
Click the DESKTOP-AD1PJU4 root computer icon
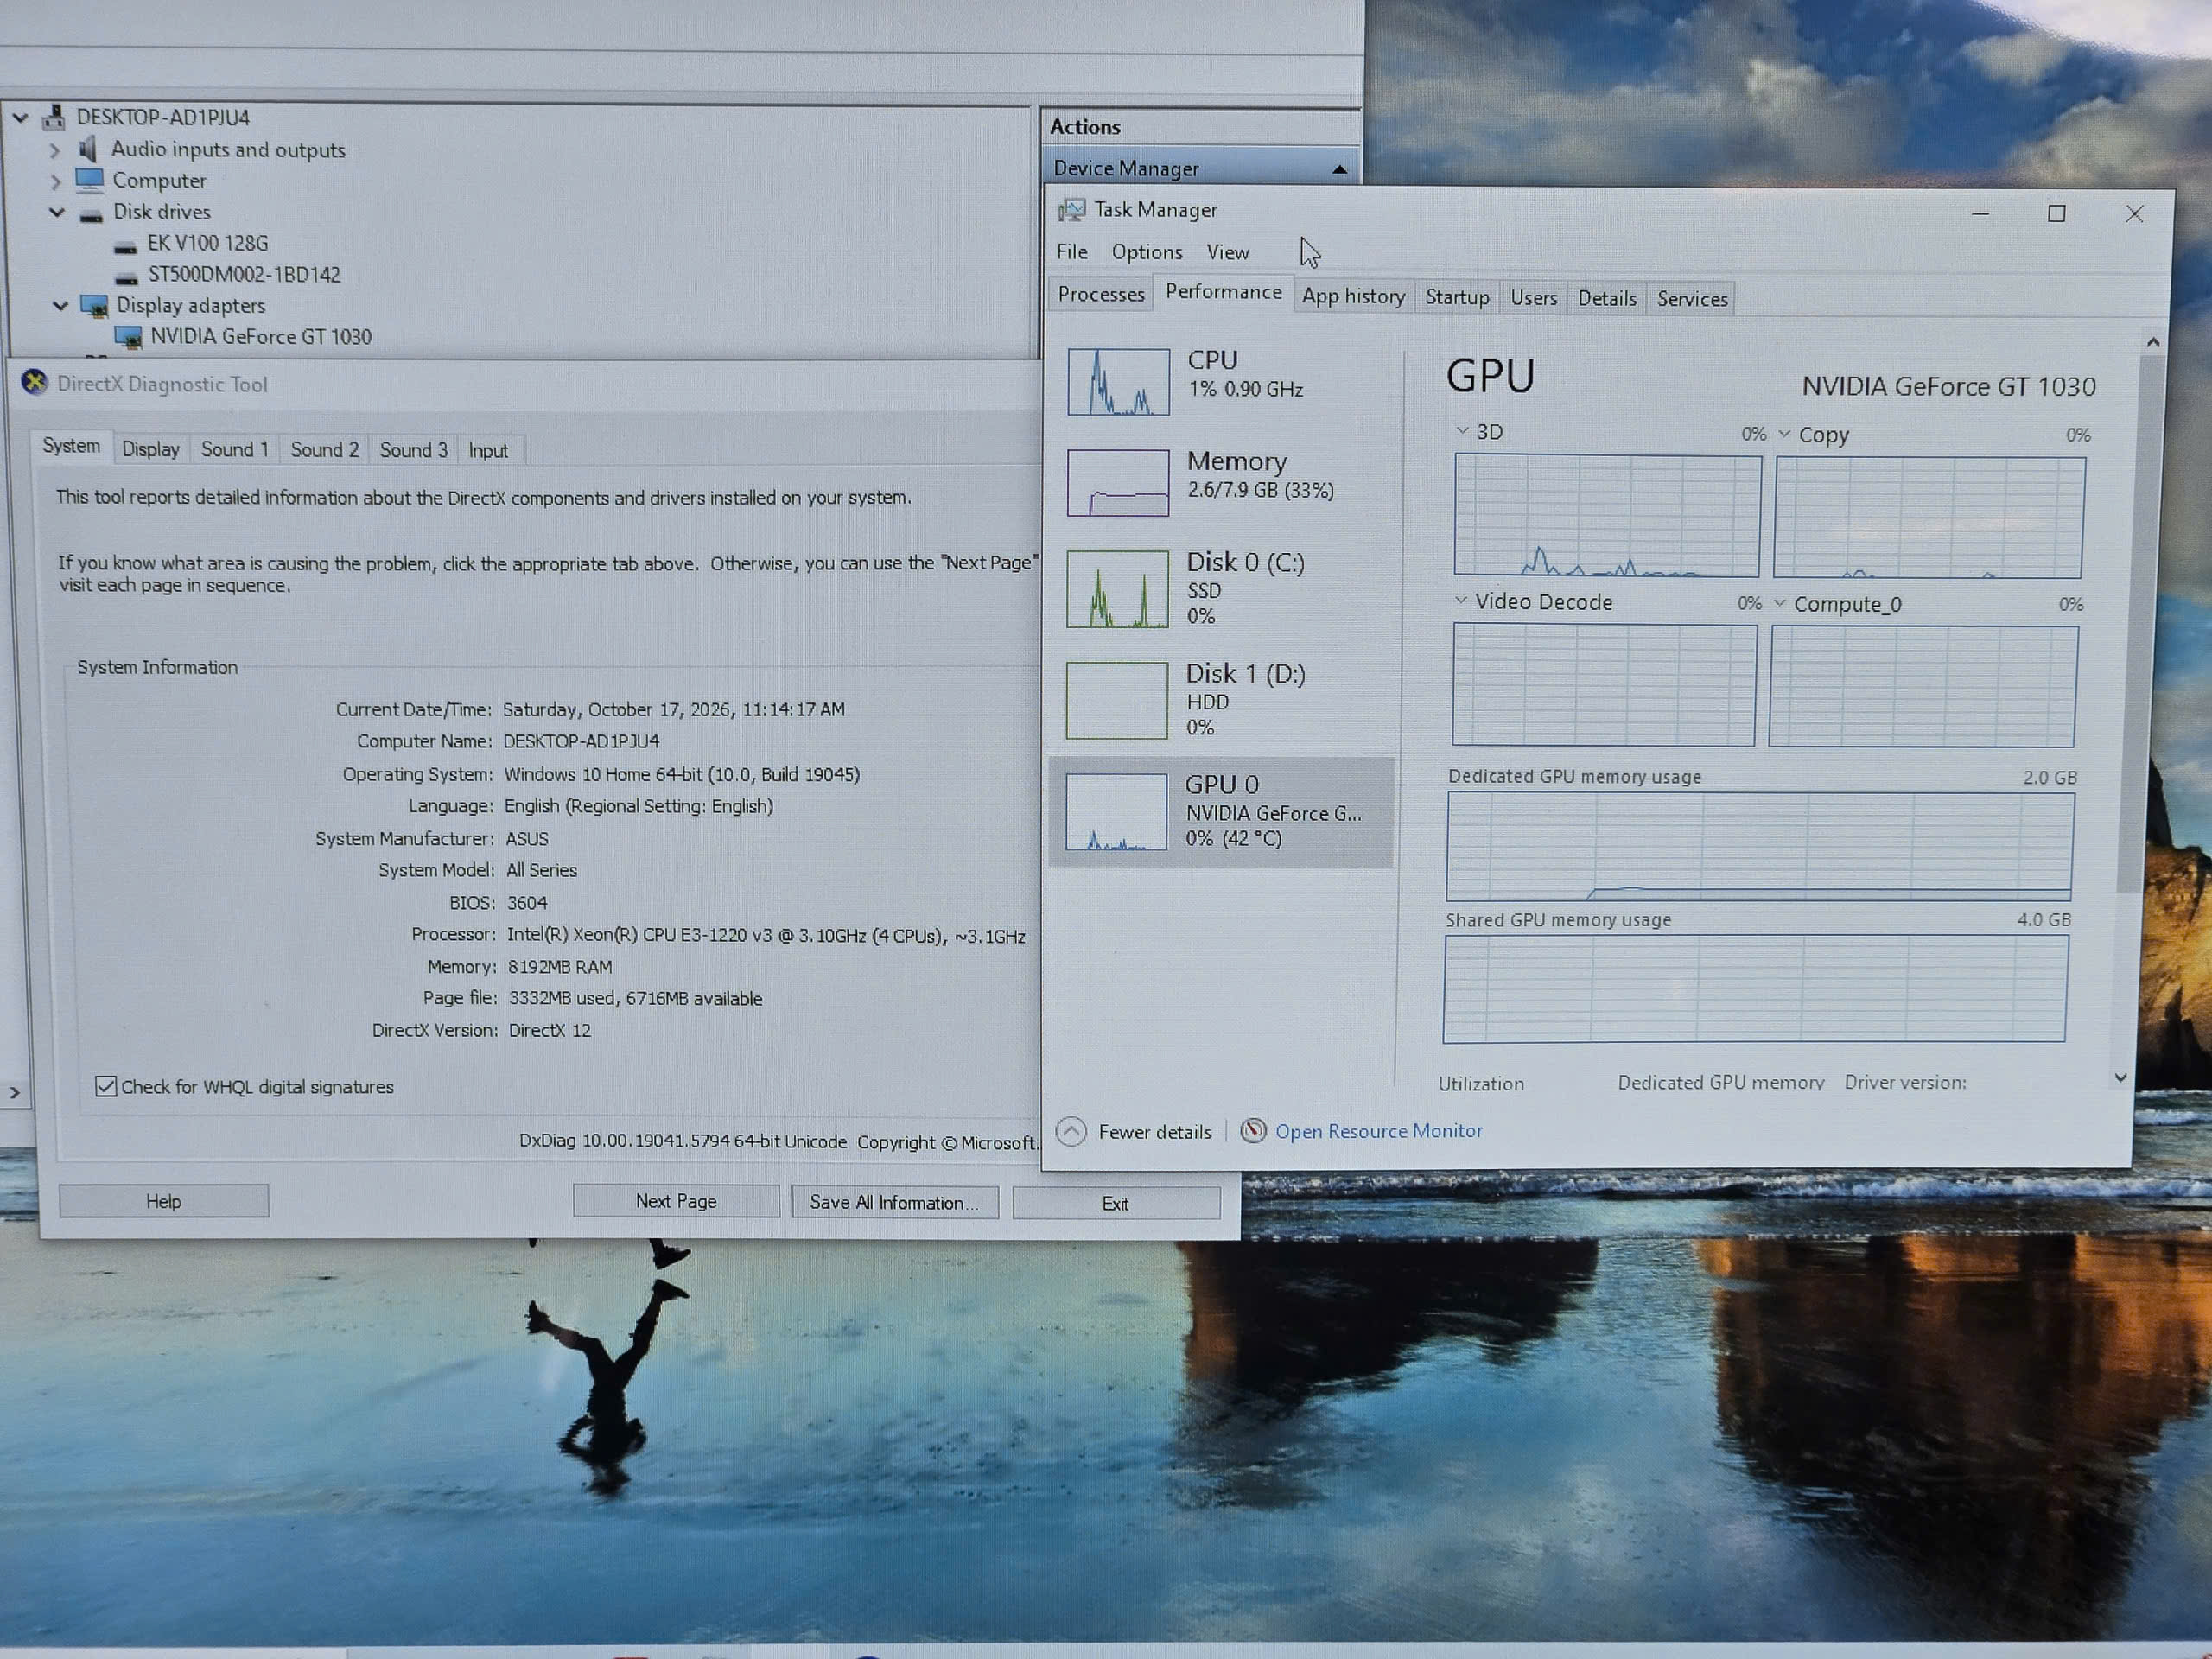[54, 118]
